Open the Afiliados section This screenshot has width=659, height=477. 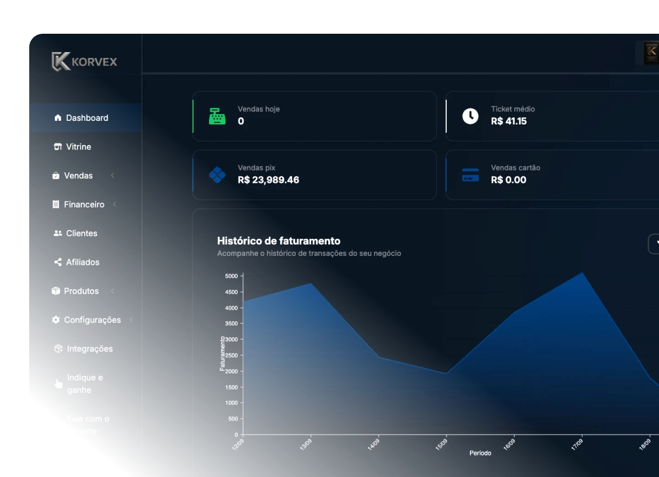[86, 262]
